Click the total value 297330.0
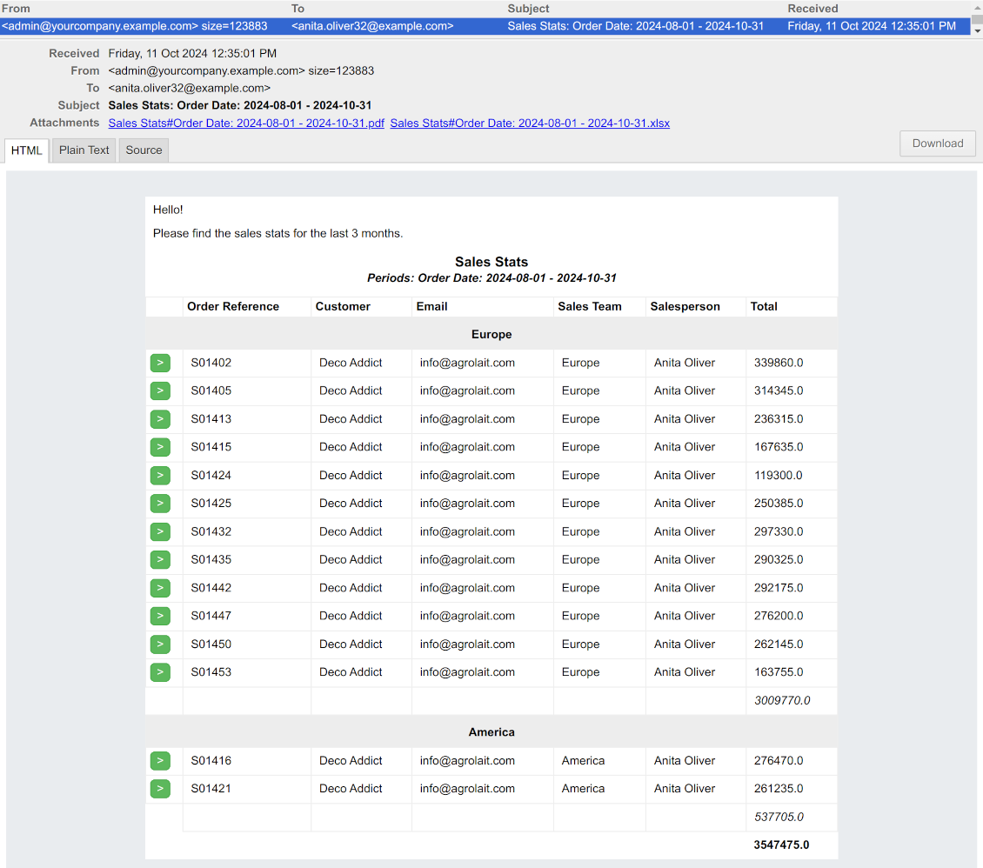The width and height of the screenshot is (983, 868). coord(779,532)
